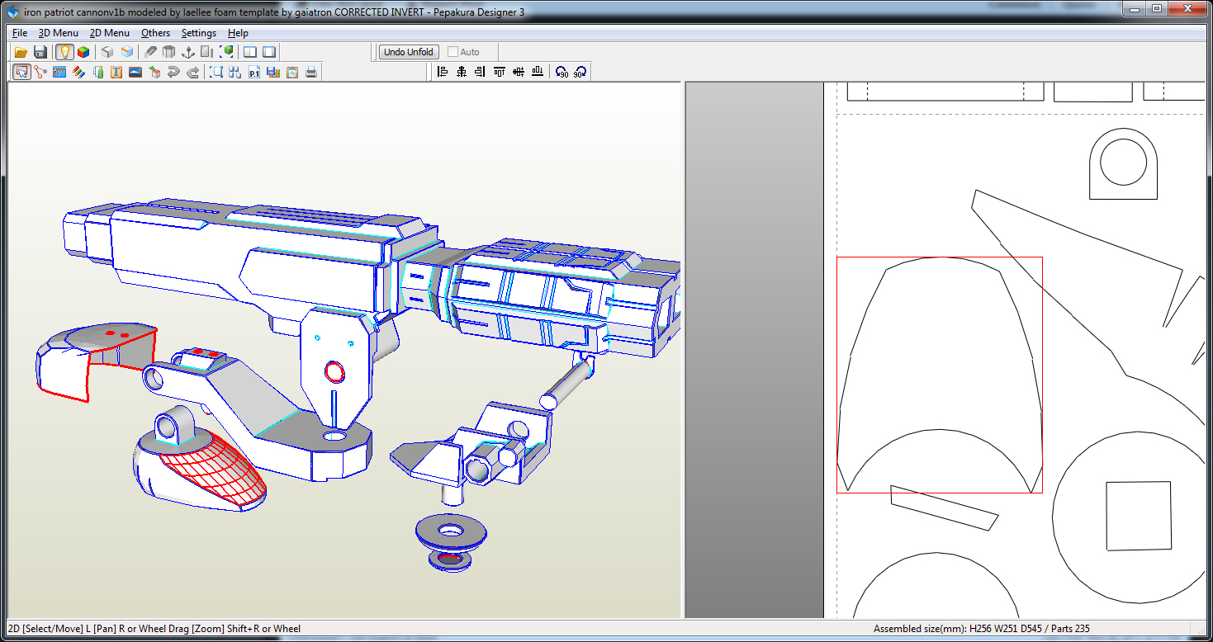Click the clipboard paste icon
Screen dimensions: 1213x642
coord(292,73)
